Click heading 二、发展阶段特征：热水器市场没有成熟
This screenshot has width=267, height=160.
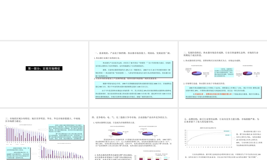[221, 54]
